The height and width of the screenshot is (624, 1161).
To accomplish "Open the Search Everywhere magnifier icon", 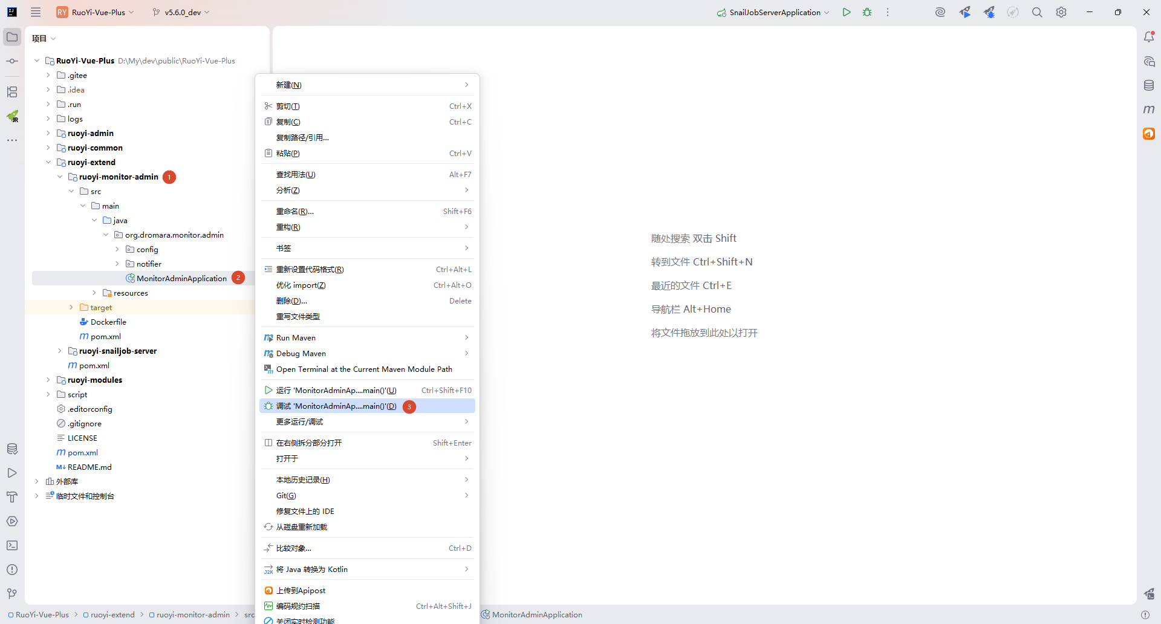I will click(x=1037, y=12).
